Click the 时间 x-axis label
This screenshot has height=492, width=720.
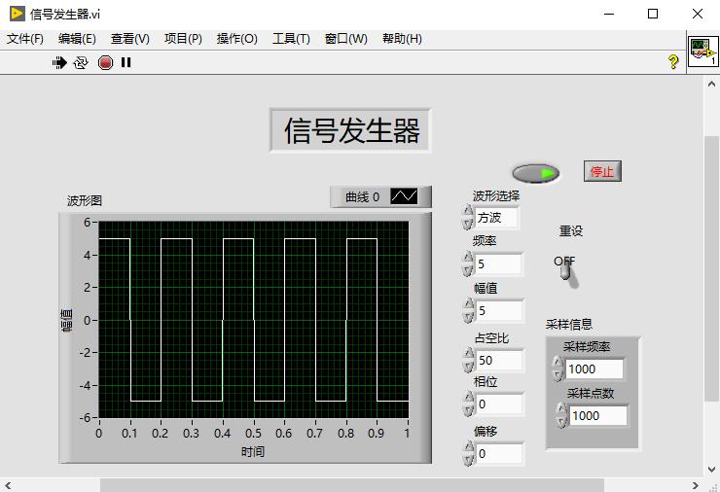pos(253,451)
